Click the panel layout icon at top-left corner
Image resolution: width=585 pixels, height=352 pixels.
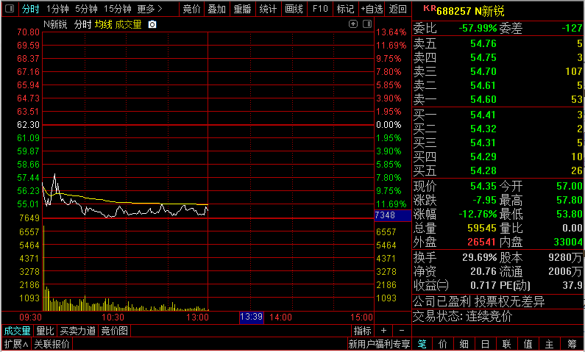[x=10, y=10]
